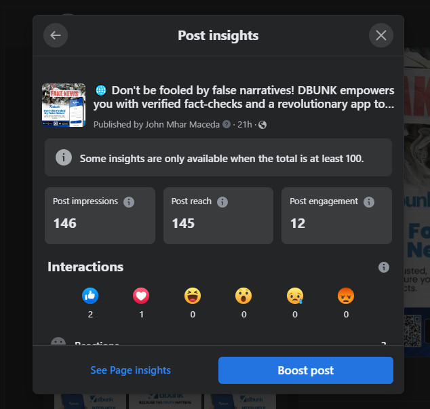Viewport: 430px width, 409px height.
Task: Click the Interactions info icon
Action: 384,267
